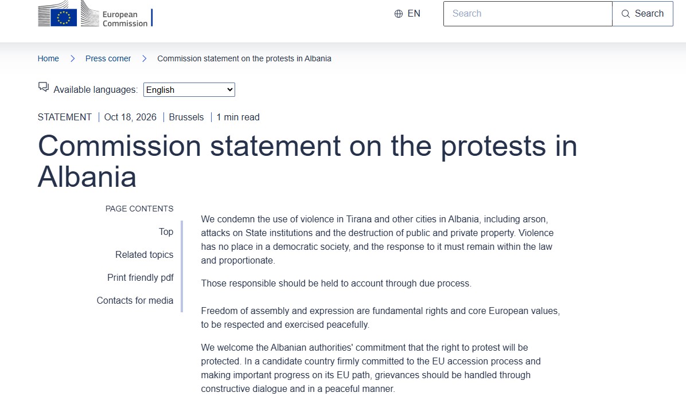Open the Press corner breadcrumb link
This screenshot has height=416, width=686.
pyautogui.click(x=108, y=58)
